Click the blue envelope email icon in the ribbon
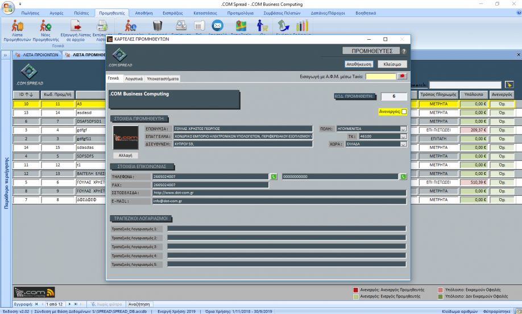 [x=217, y=26]
